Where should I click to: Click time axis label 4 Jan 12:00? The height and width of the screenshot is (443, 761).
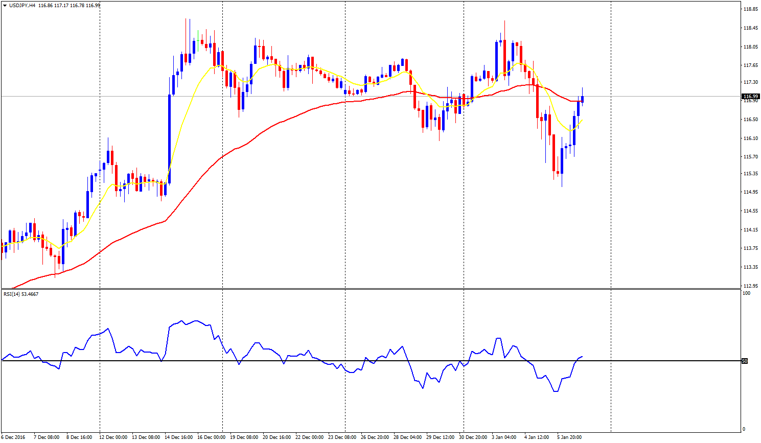[x=537, y=437]
